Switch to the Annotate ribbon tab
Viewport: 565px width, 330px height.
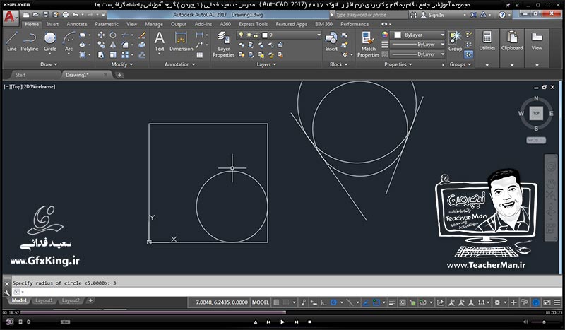click(x=77, y=24)
